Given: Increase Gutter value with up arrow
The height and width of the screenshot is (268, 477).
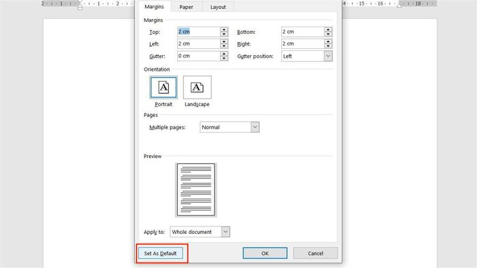Looking at the screenshot, I should point(224,54).
